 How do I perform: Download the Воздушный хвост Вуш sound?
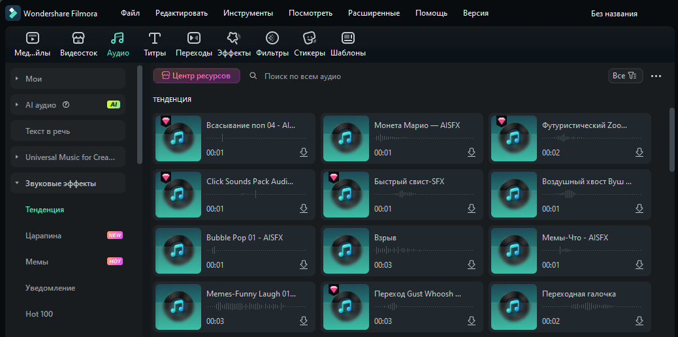(639, 208)
